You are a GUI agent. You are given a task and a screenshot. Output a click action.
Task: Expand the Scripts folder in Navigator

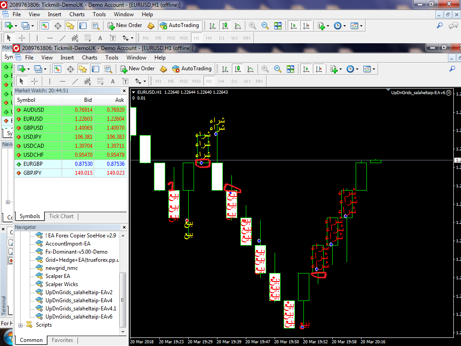point(20,325)
